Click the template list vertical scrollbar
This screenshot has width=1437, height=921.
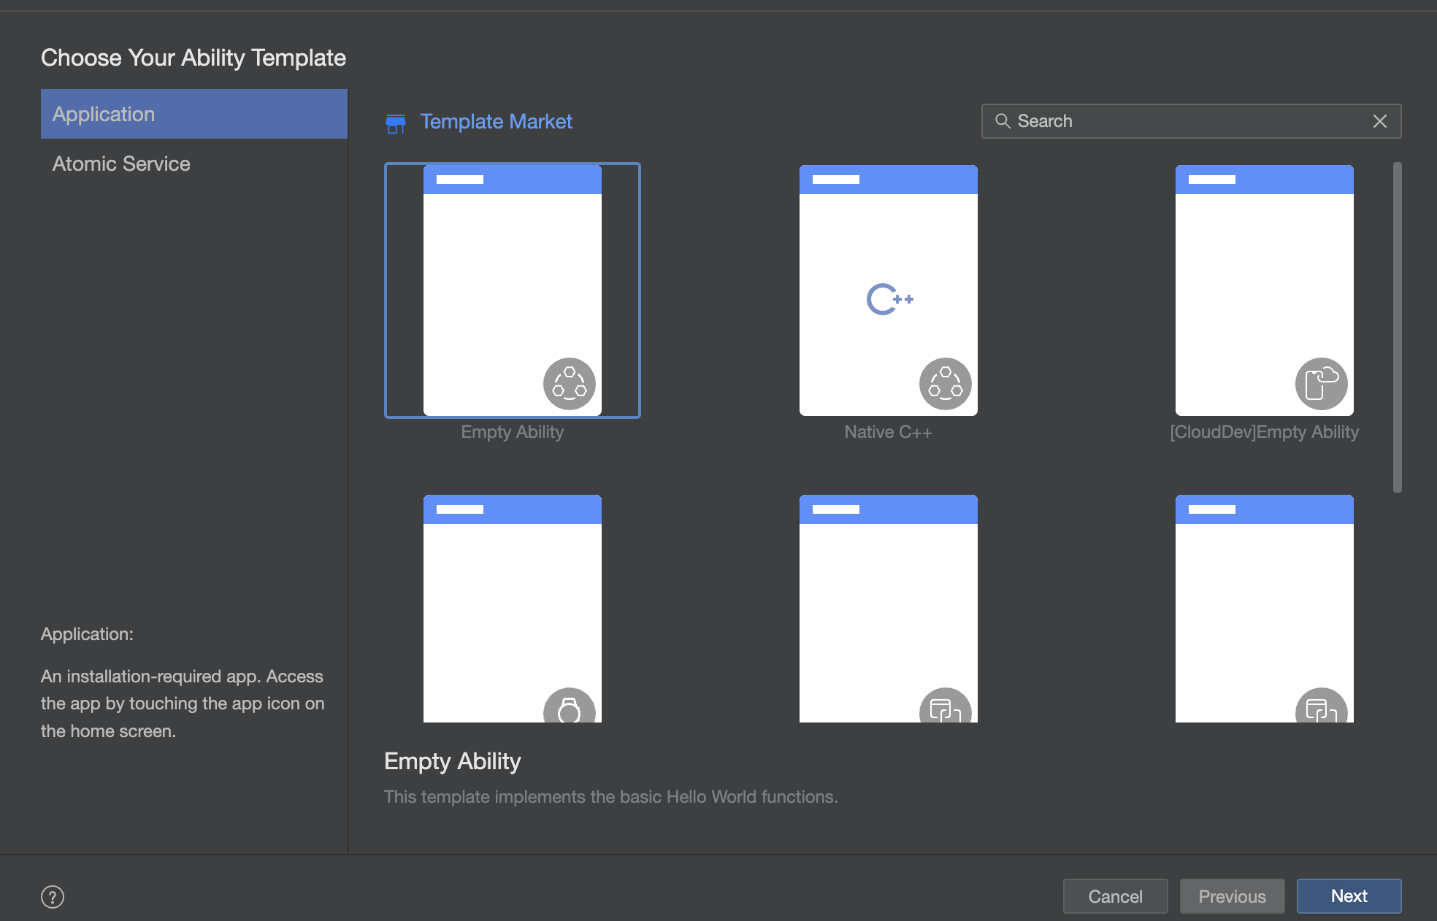[x=1397, y=327]
